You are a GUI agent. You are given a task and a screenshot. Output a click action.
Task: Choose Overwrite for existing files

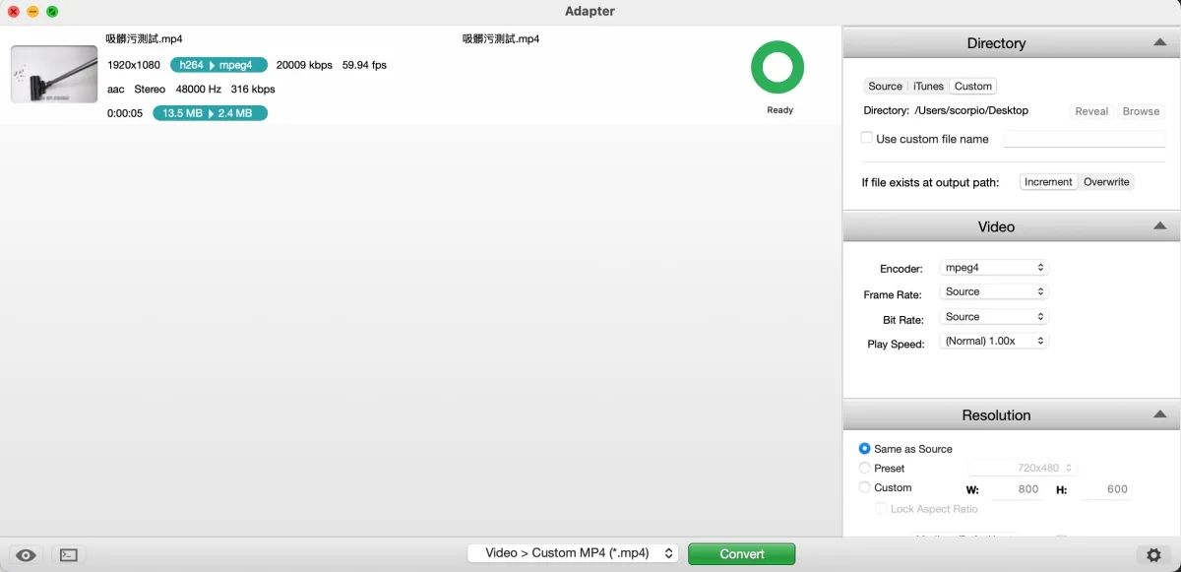1106,182
